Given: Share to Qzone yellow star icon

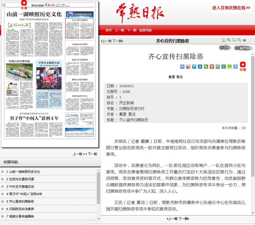Looking at the screenshot, I should pyautogui.click(x=218, y=67).
